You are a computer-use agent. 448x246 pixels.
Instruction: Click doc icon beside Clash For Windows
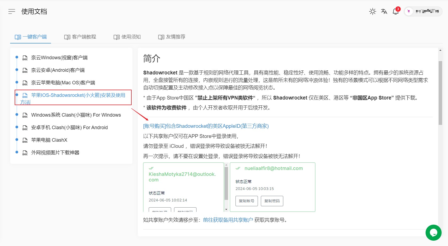(x=25, y=115)
